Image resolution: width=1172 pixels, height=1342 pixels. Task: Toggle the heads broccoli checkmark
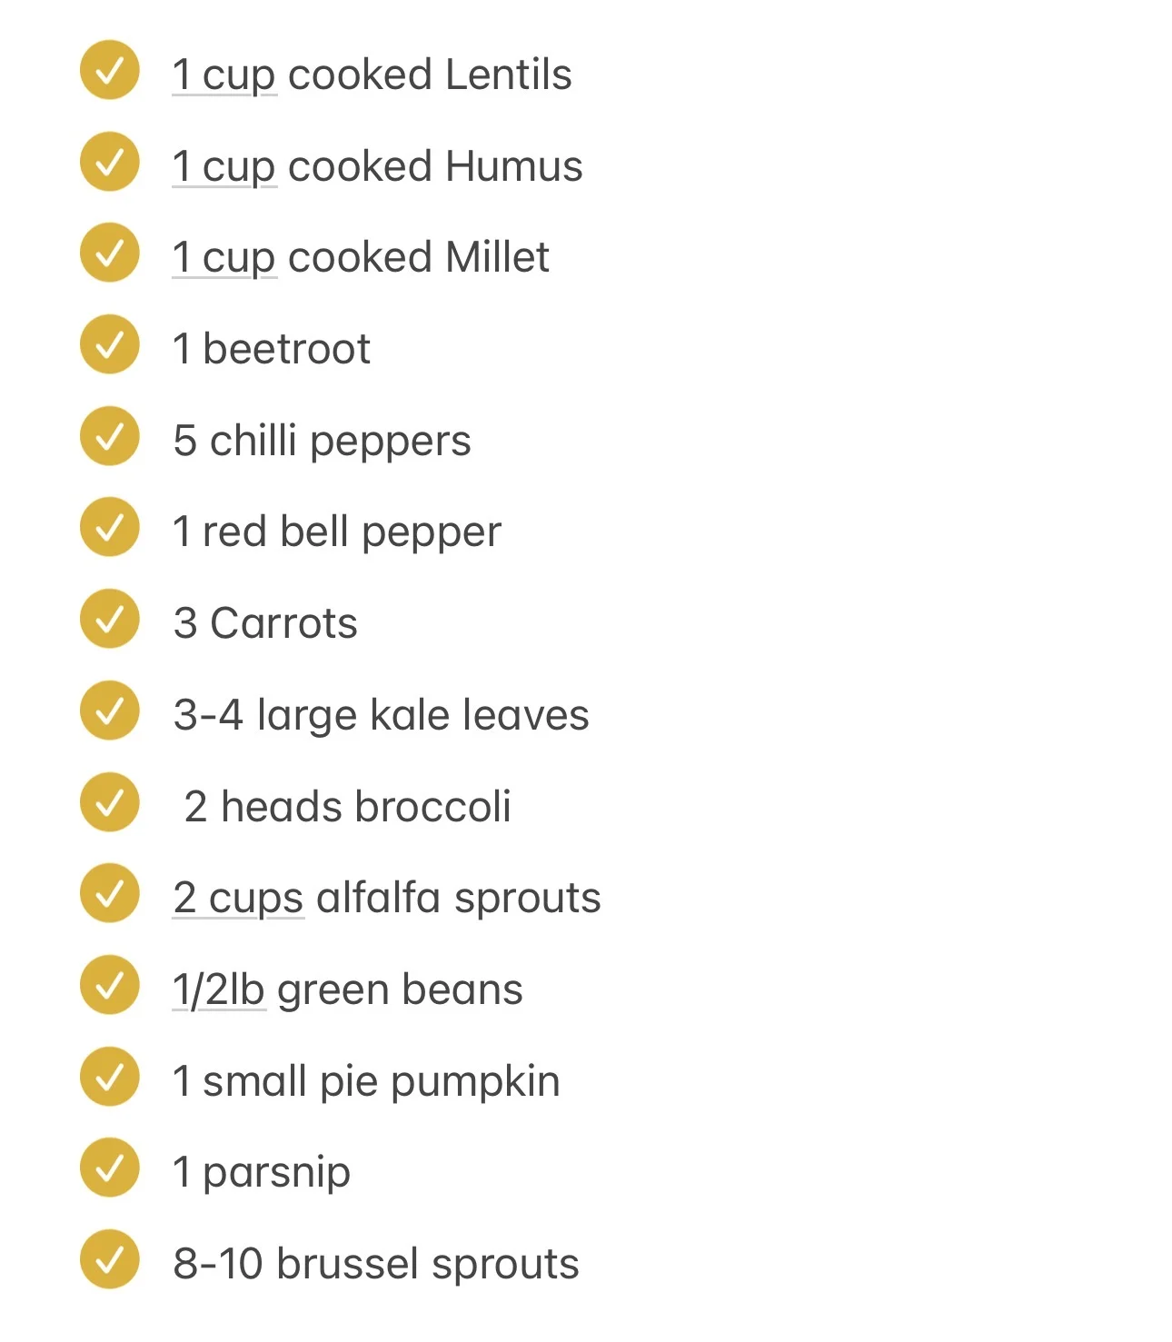(x=110, y=802)
